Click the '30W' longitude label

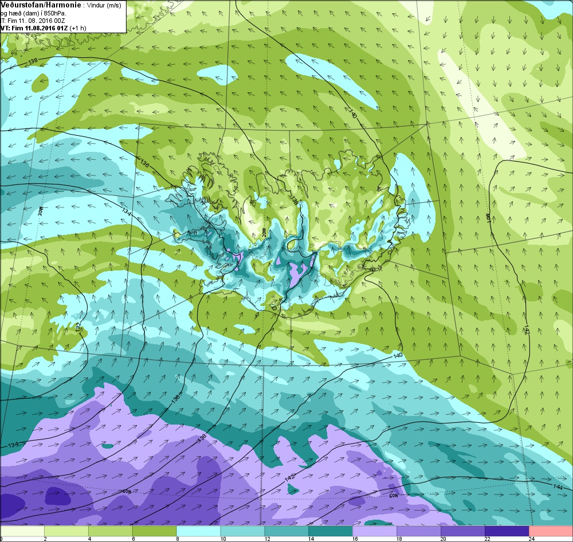tap(40, 211)
